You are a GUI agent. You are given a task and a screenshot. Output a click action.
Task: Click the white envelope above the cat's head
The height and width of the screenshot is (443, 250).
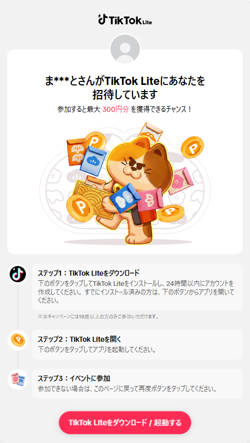tap(151, 132)
